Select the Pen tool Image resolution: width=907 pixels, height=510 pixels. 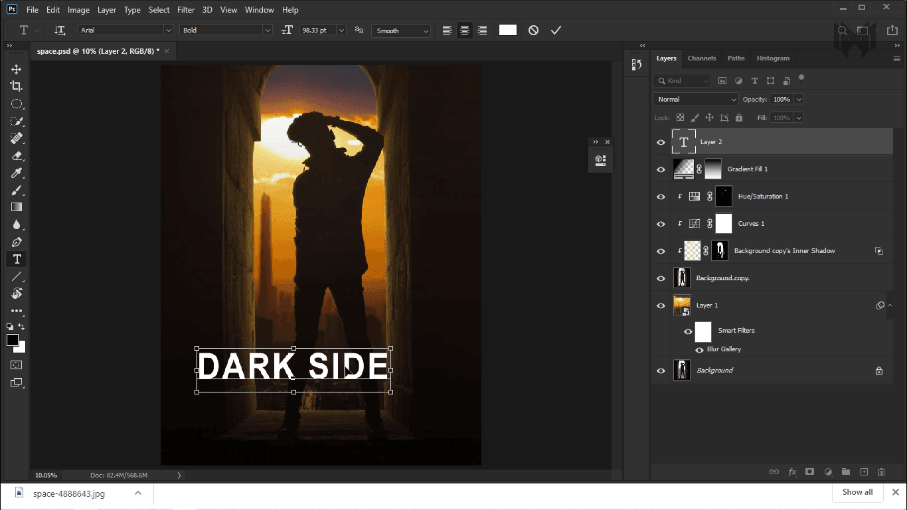17,242
